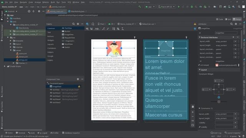This screenshot has width=246, height=138.
Task: Click the design surface layers icon
Action: coord(87,24)
